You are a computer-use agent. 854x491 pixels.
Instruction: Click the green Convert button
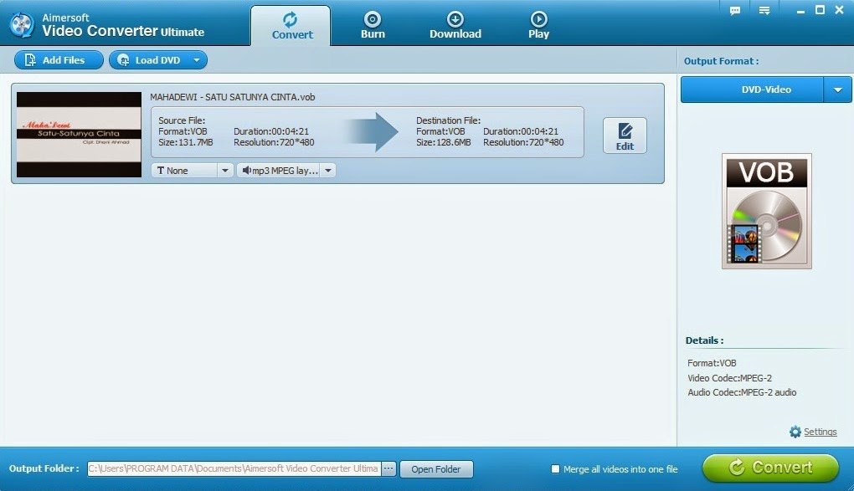click(770, 468)
